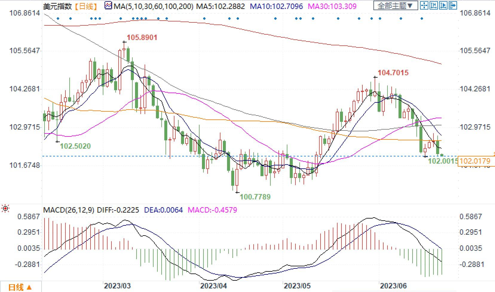Click the 105.8901 high price marker
The height and width of the screenshot is (292, 495).
tap(142, 38)
